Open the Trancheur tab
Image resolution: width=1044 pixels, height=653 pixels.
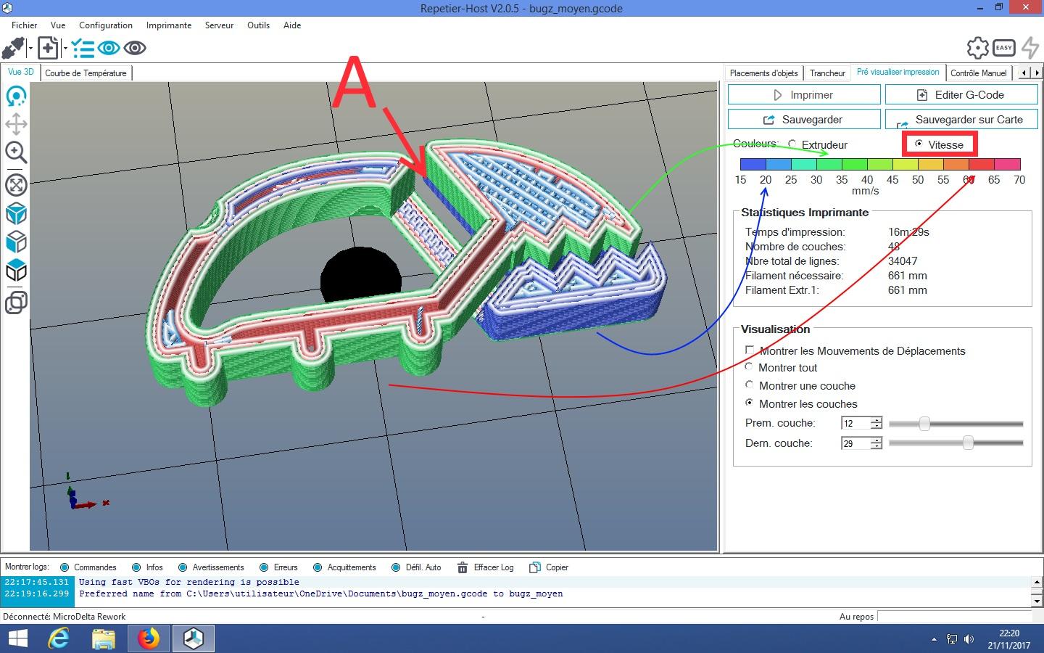coord(827,73)
